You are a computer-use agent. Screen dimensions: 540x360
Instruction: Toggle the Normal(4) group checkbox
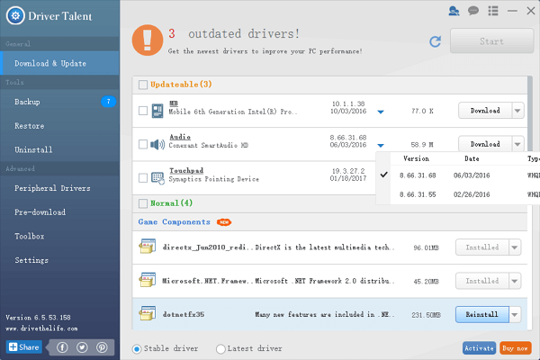point(143,203)
